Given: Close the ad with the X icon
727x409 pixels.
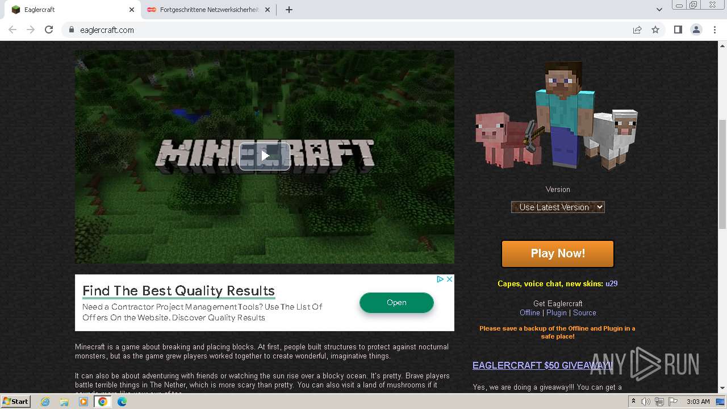Looking at the screenshot, I should 449,279.
